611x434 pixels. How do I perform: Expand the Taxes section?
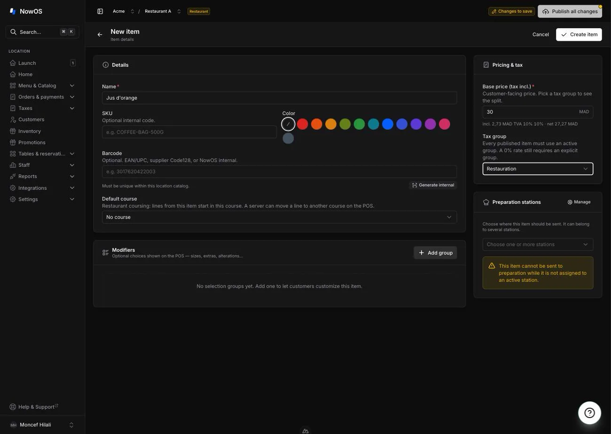(x=42, y=108)
